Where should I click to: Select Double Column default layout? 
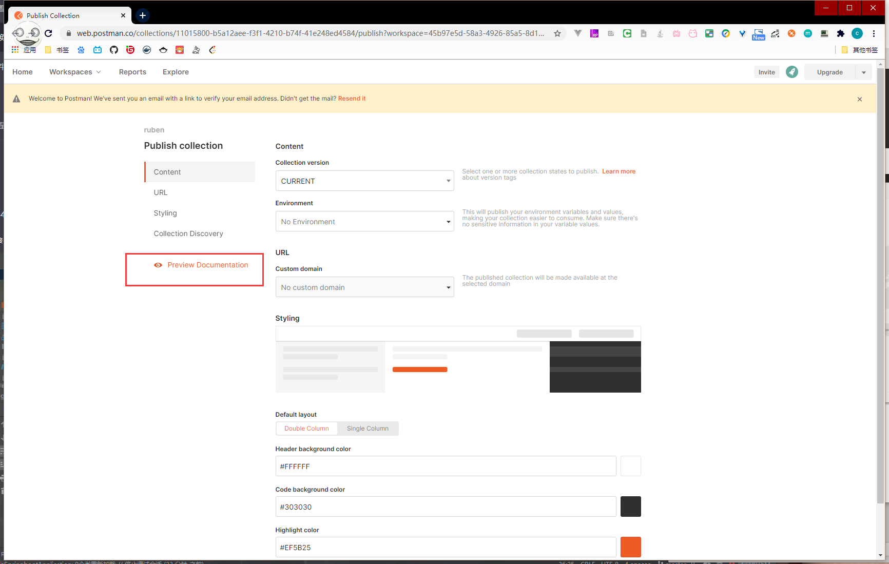pyautogui.click(x=306, y=429)
